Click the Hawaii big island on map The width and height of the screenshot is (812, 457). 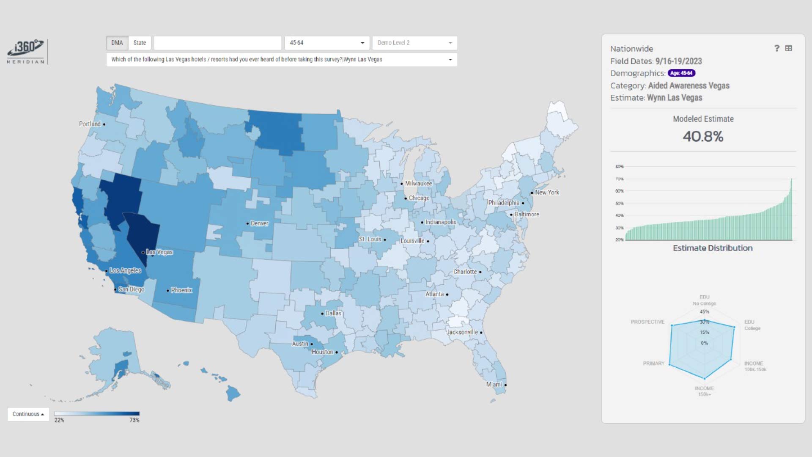pos(233,393)
